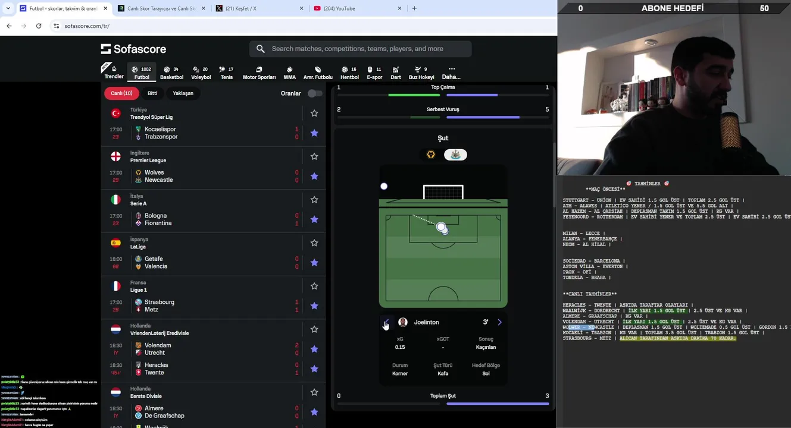Viewport: 791px width, 428px height.
Task: Select the Basketbol sport tab
Action: pyautogui.click(x=171, y=73)
